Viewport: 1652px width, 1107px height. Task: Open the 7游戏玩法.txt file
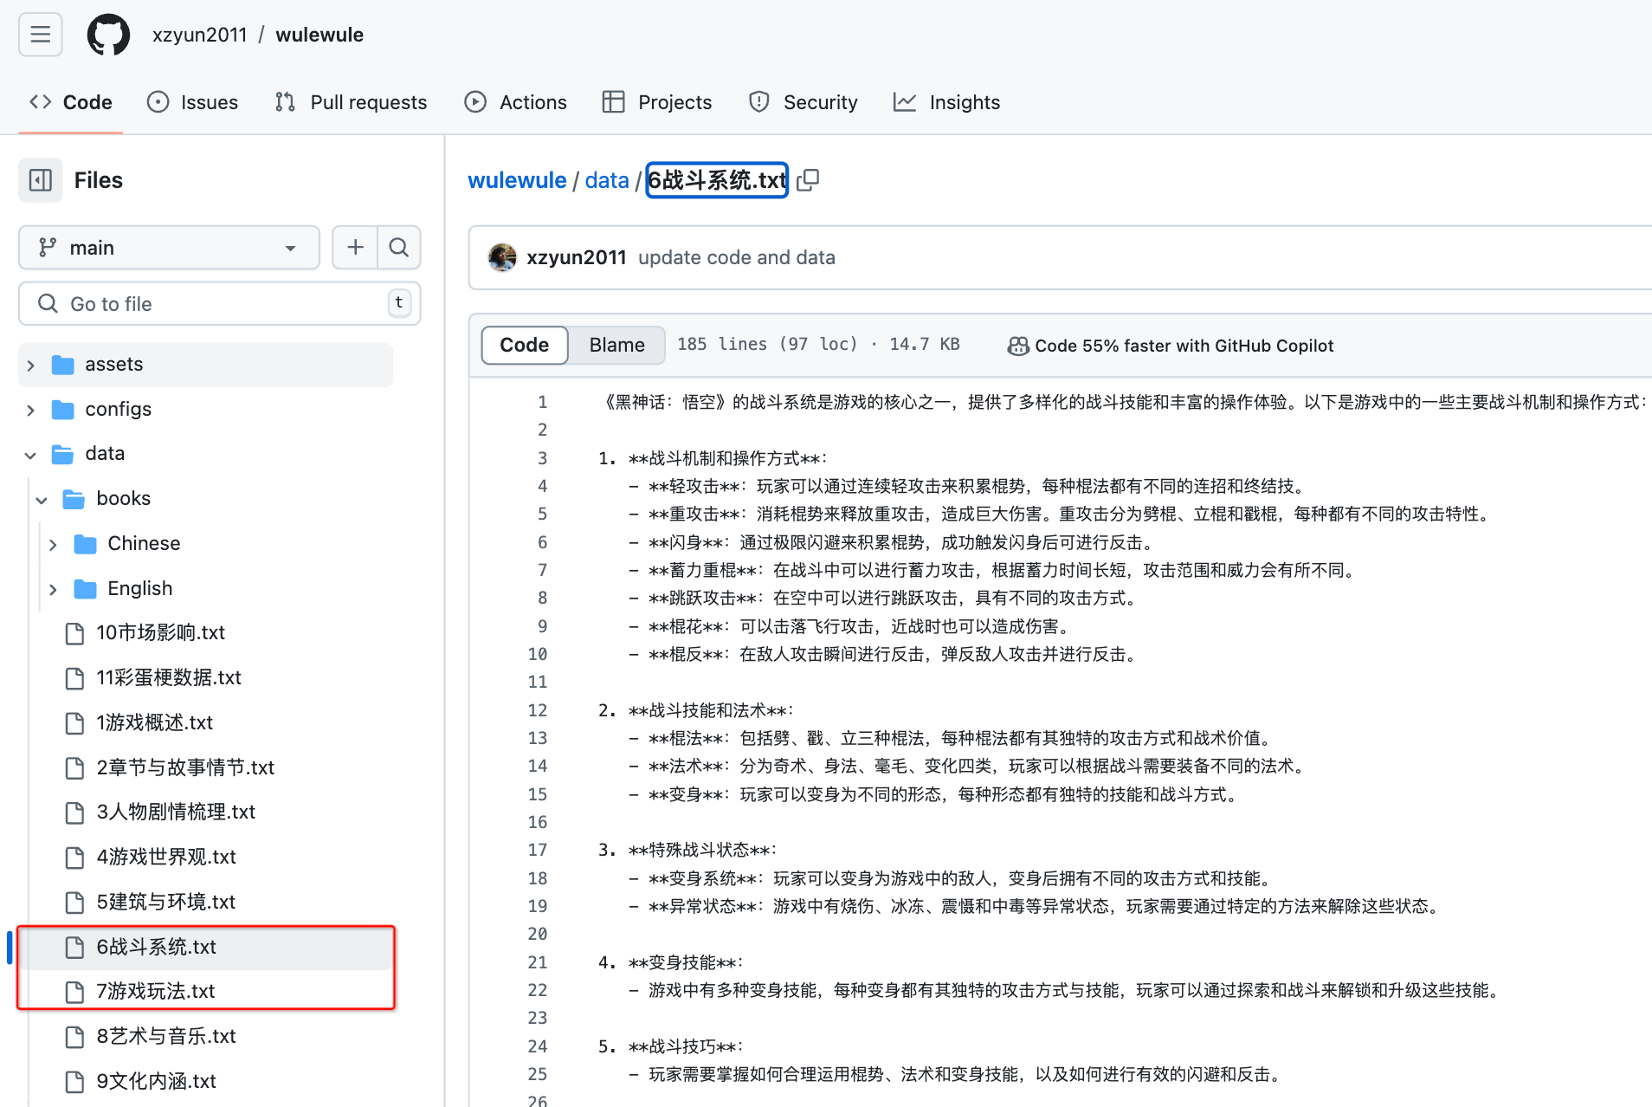coord(156,991)
